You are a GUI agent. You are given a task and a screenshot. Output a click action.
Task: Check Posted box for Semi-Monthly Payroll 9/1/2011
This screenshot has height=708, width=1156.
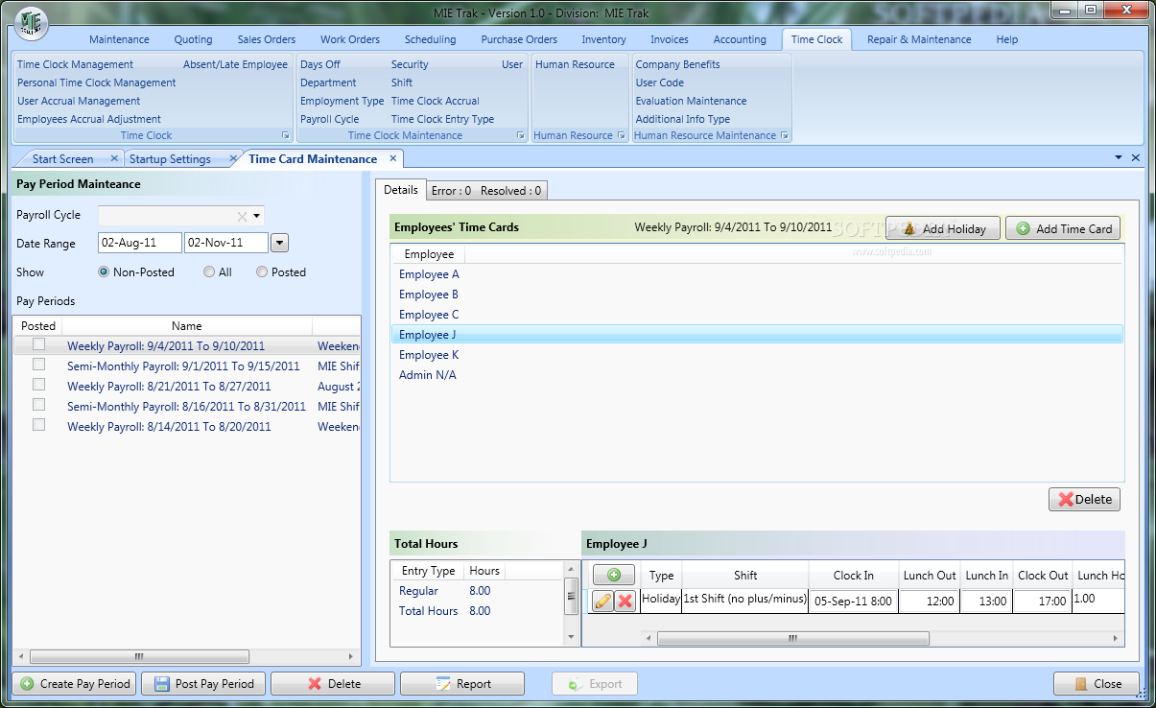[x=38, y=365]
